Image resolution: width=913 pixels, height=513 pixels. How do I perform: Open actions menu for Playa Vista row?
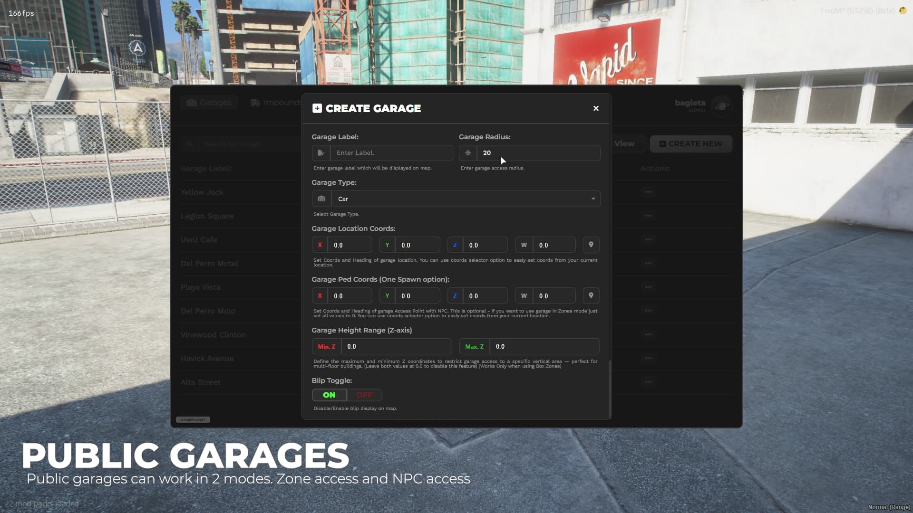(x=649, y=287)
